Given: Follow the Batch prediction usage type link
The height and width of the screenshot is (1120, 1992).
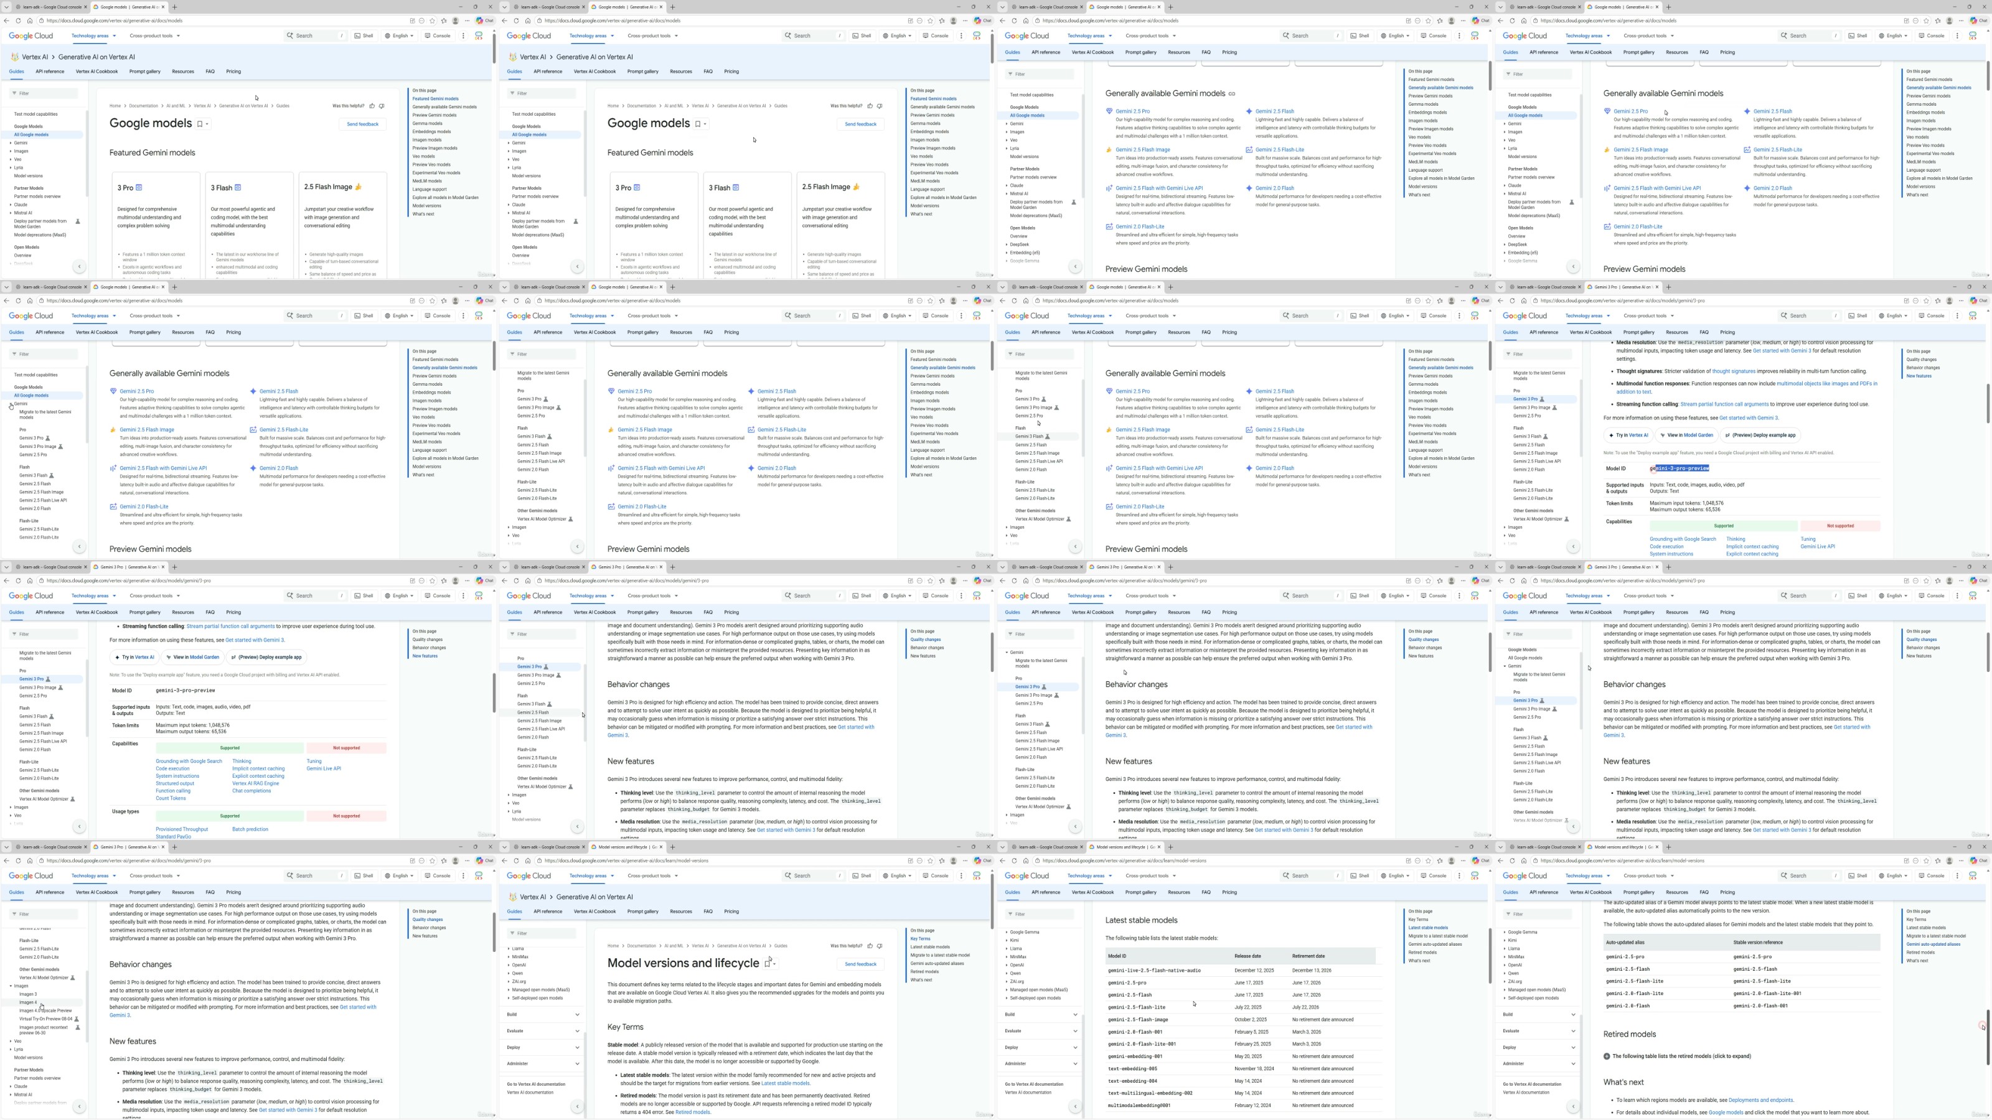Looking at the screenshot, I should pos(250,829).
